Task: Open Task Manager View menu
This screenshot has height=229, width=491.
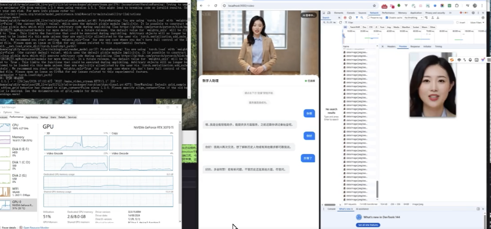Action: [17, 112]
